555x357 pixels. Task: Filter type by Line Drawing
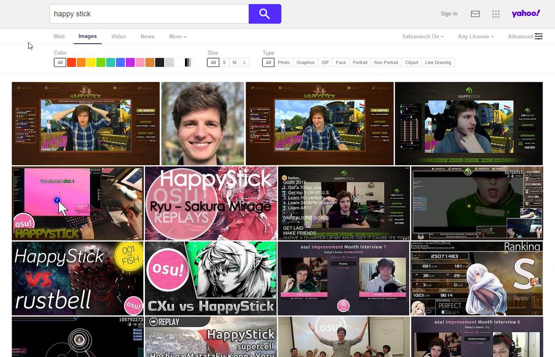click(x=438, y=62)
